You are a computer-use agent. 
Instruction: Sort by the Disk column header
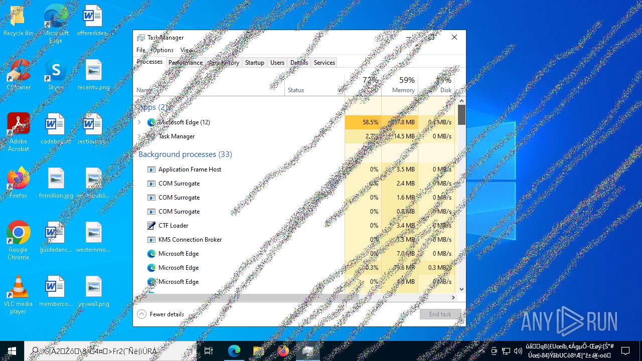pos(436,85)
